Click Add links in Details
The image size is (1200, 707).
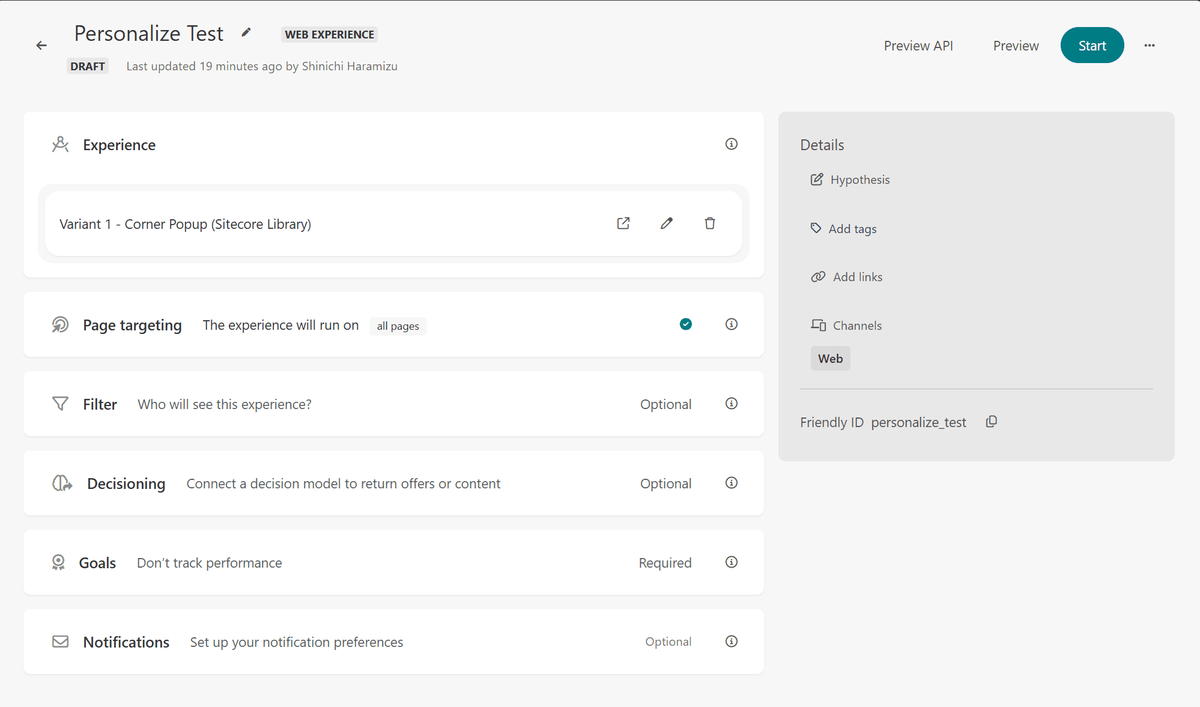(x=857, y=277)
